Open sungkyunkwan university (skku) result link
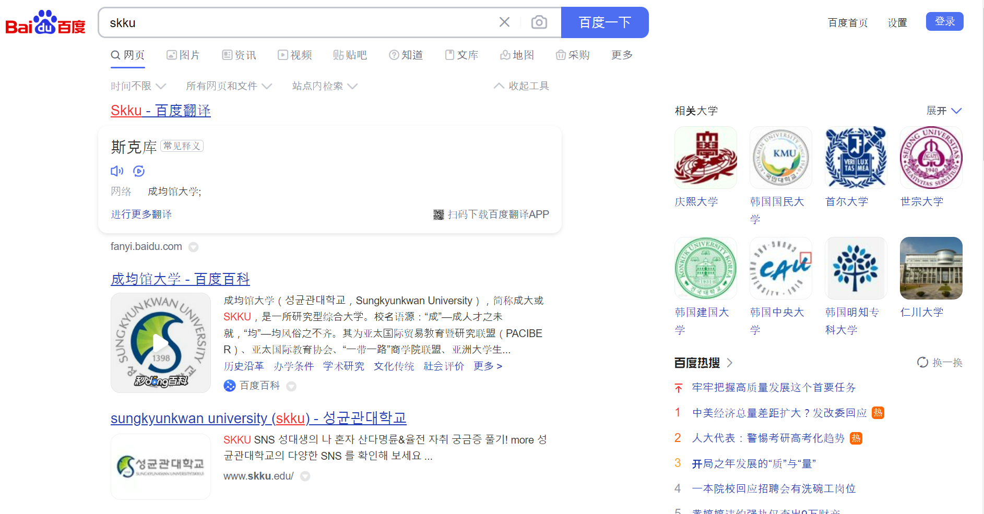 [x=258, y=418]
